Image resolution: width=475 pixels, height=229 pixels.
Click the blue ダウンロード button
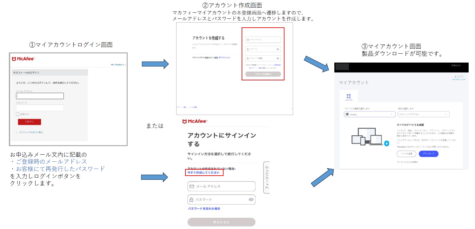coord(428,154)
